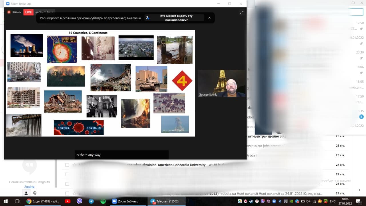
Task: Enter full screen in Zoom webinar
Action: (x=242, y=13)
